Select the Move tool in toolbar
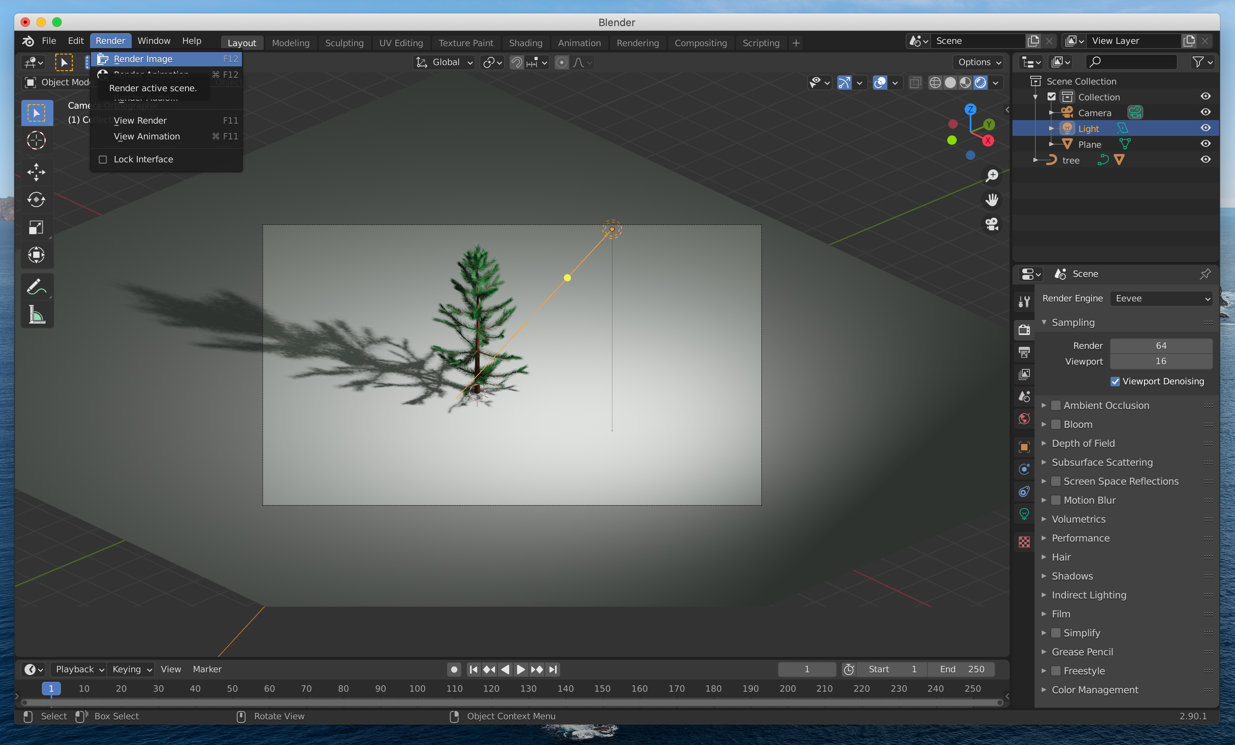Viewport: 1235px width, 745px height. (x=36, y=172)
